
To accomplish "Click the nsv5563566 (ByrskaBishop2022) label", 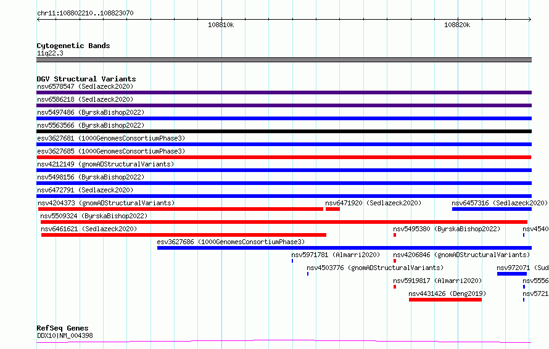I will tap(91, 125).
